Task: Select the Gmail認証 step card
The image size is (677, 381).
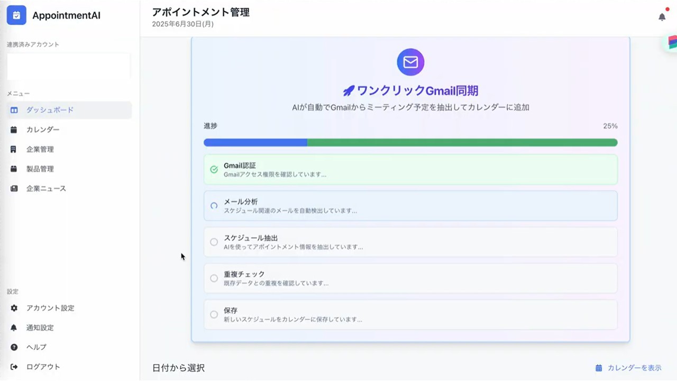Action: [x=410, y=169]
